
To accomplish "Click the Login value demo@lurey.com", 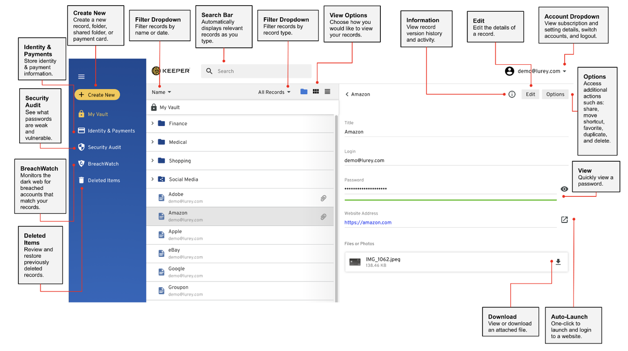I will pyautogui.click(x=364, y=160).
